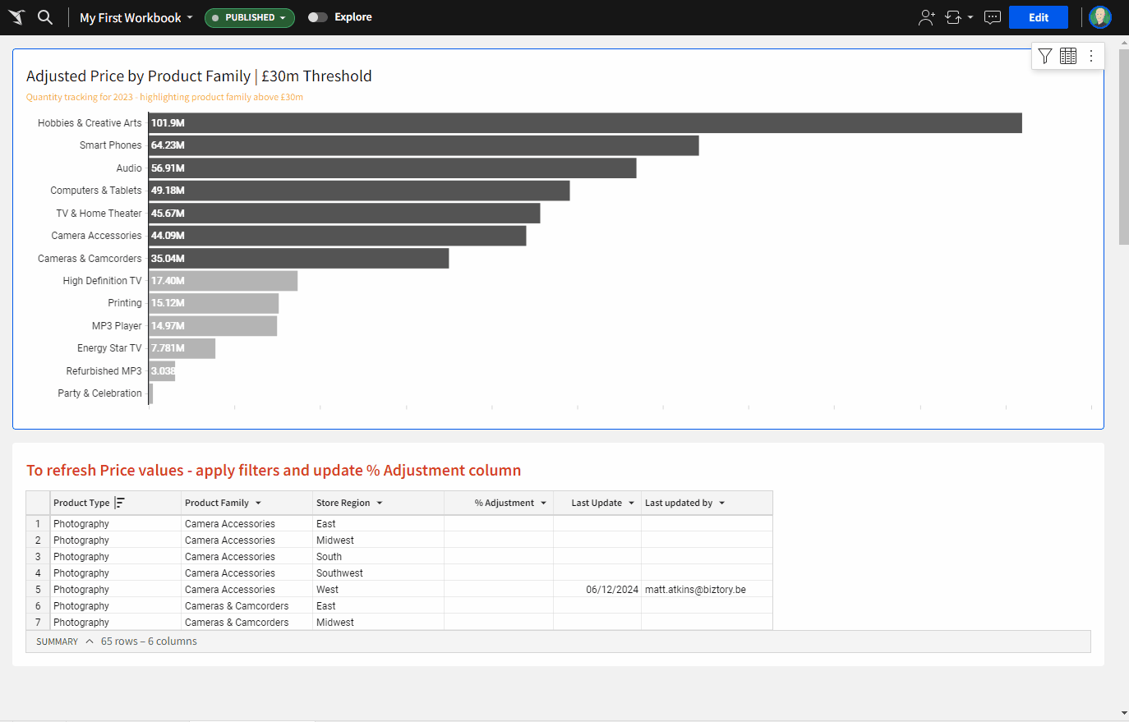The image size is (1129, 722).
Task: Open the chart more options menu
Action: pyautogui.click(x=1091, y=56)
